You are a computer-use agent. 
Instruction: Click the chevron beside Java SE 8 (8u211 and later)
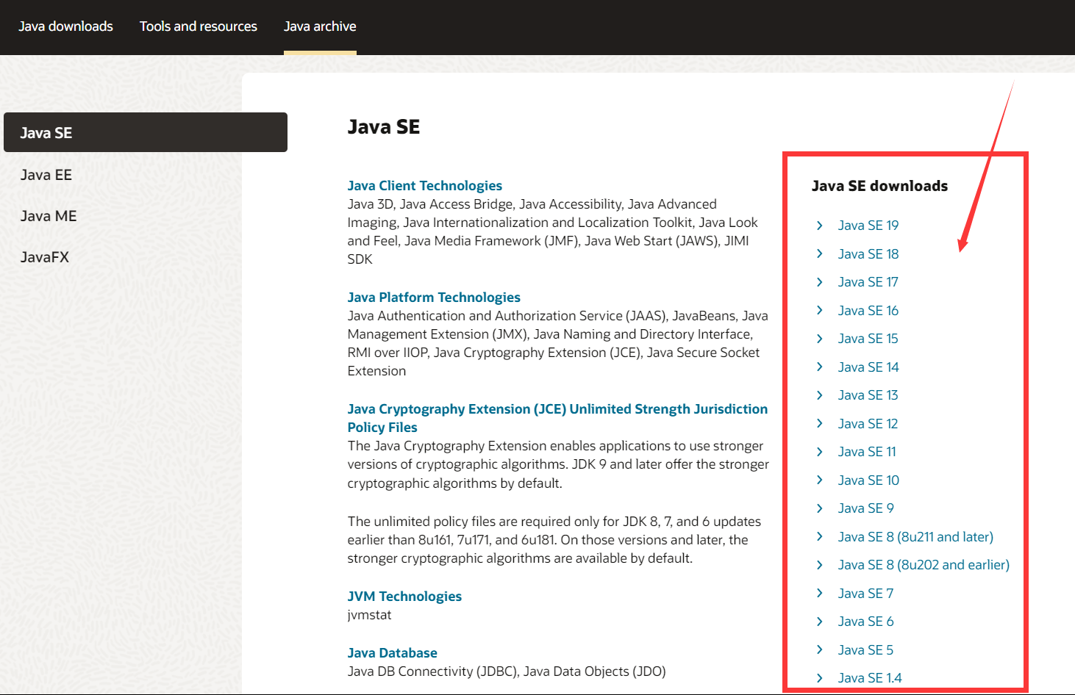[x=820, y=536]
